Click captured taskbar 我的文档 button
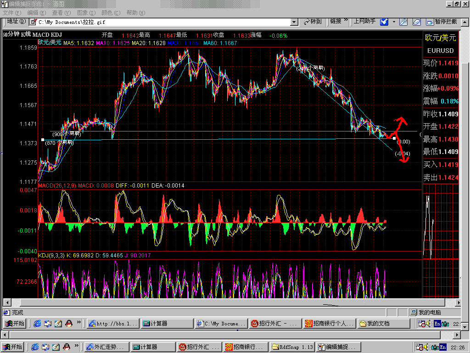The image size is (470, 353). (x=384, y=323)
